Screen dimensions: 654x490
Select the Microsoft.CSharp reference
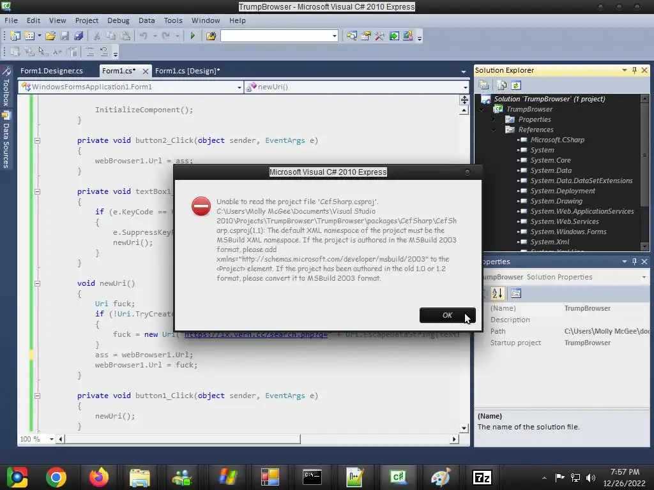coord(557,140)
